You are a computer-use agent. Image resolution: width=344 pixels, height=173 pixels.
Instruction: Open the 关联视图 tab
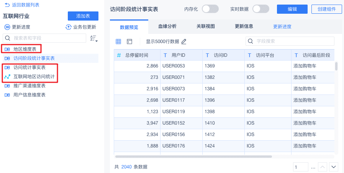coord(206,27)
